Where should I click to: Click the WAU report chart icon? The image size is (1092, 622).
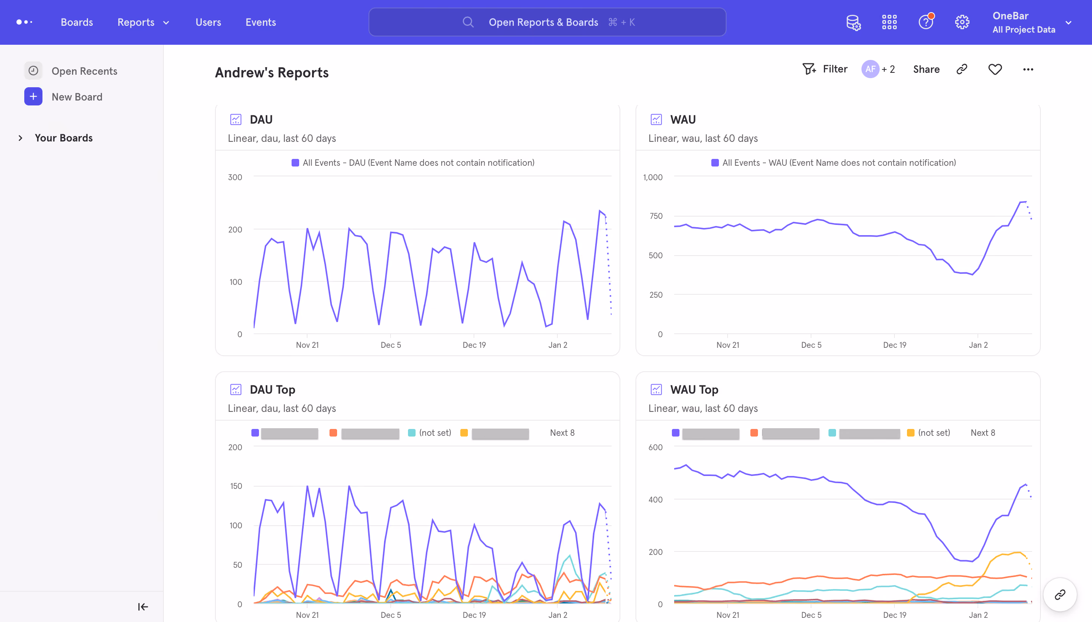tap(656, 119)
